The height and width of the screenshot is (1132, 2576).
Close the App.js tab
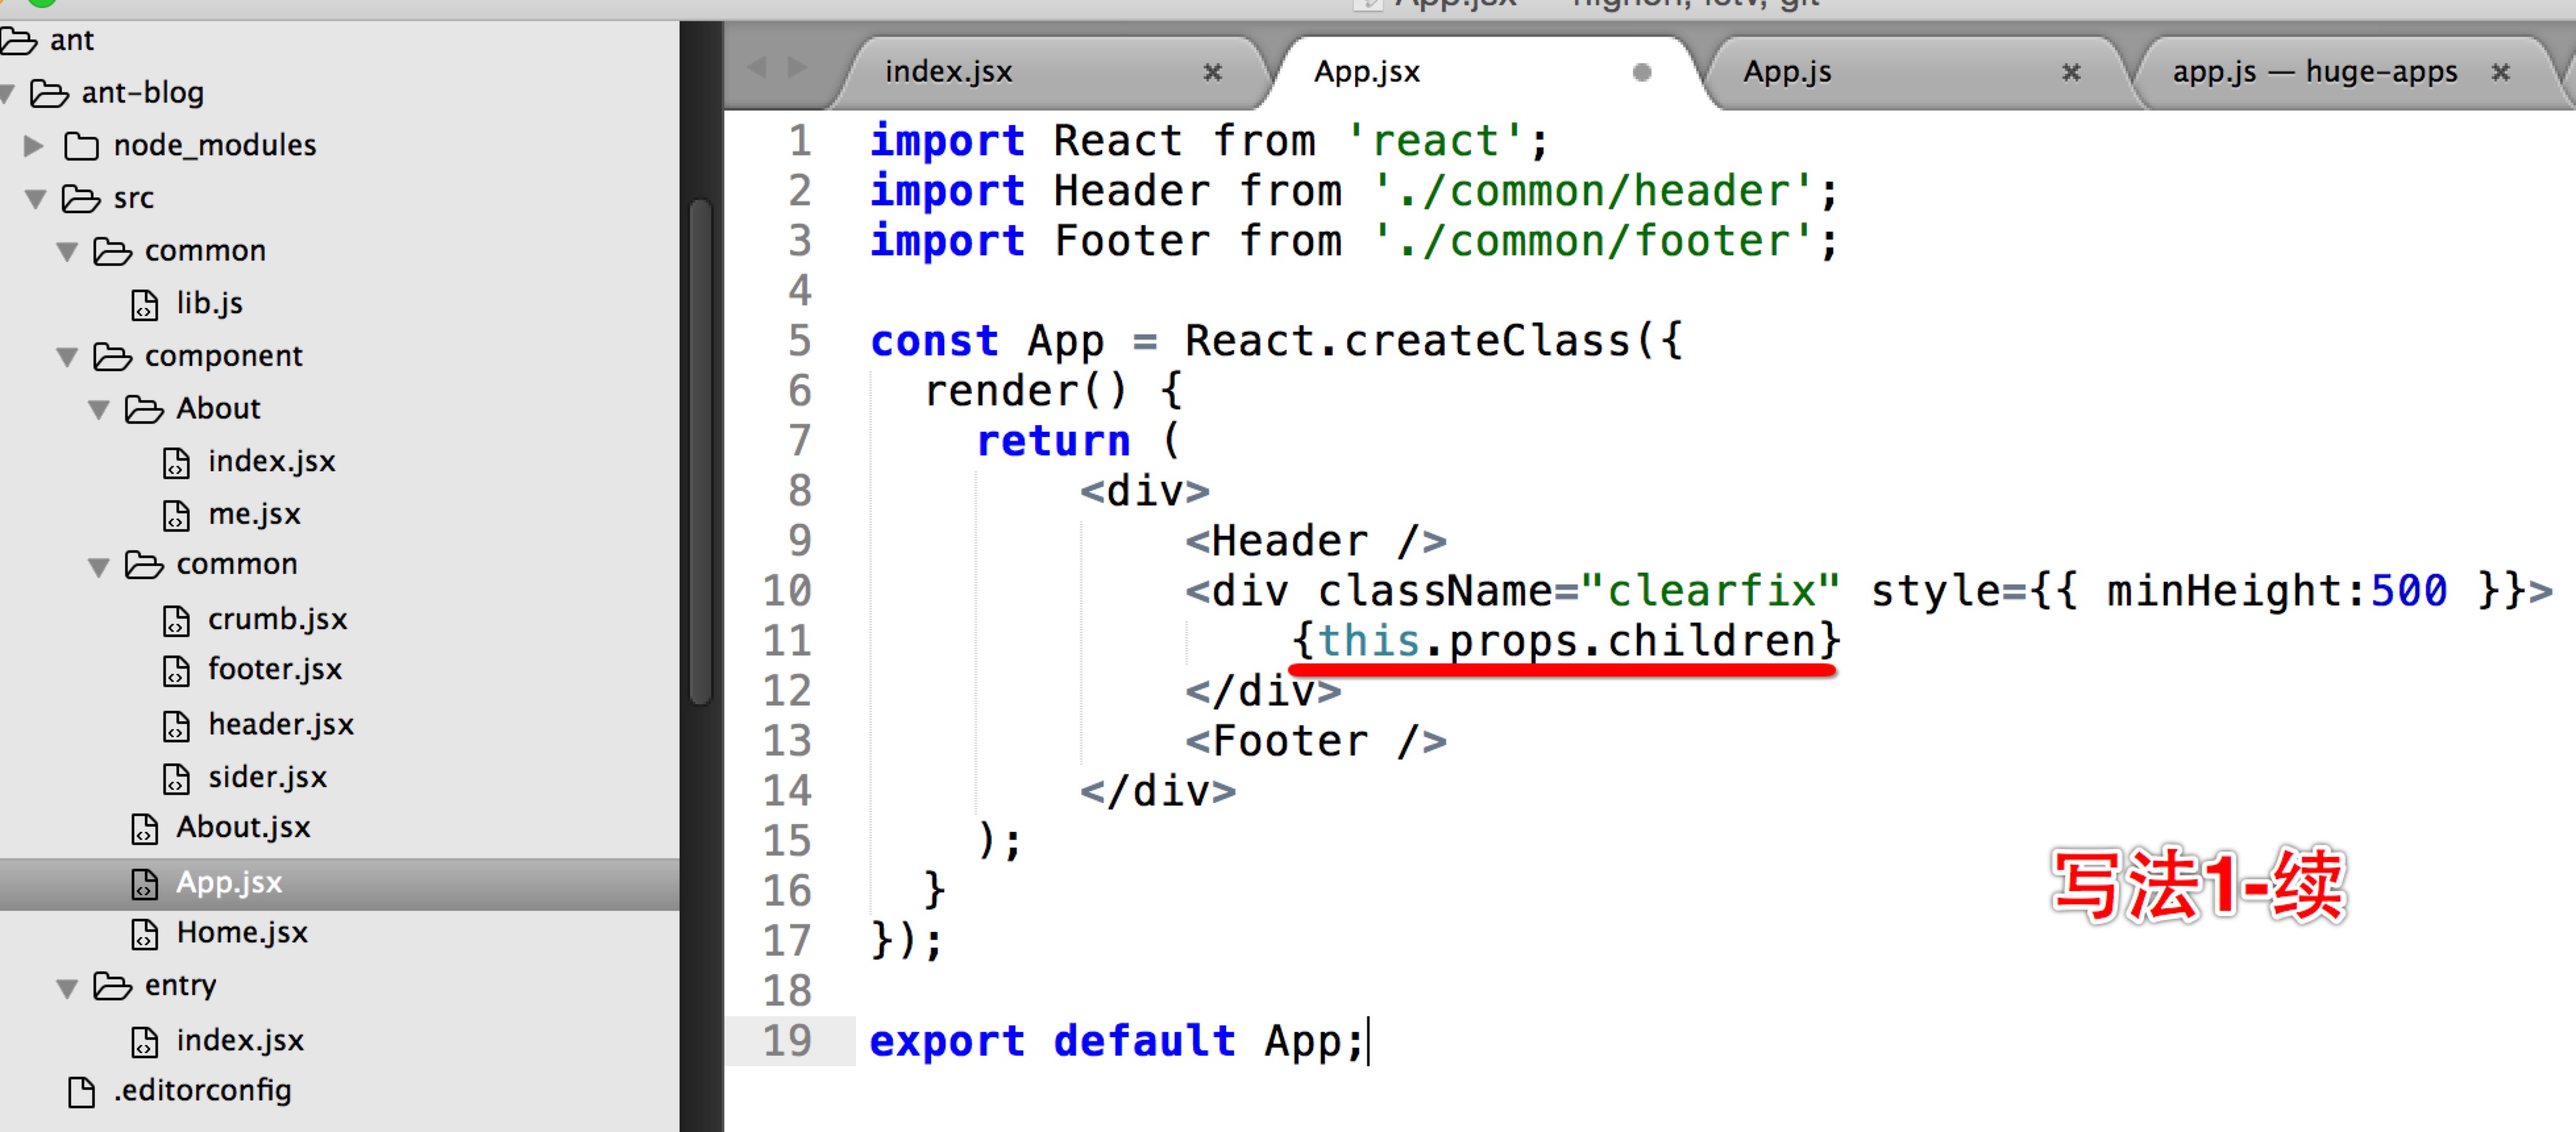[2071, 72]
